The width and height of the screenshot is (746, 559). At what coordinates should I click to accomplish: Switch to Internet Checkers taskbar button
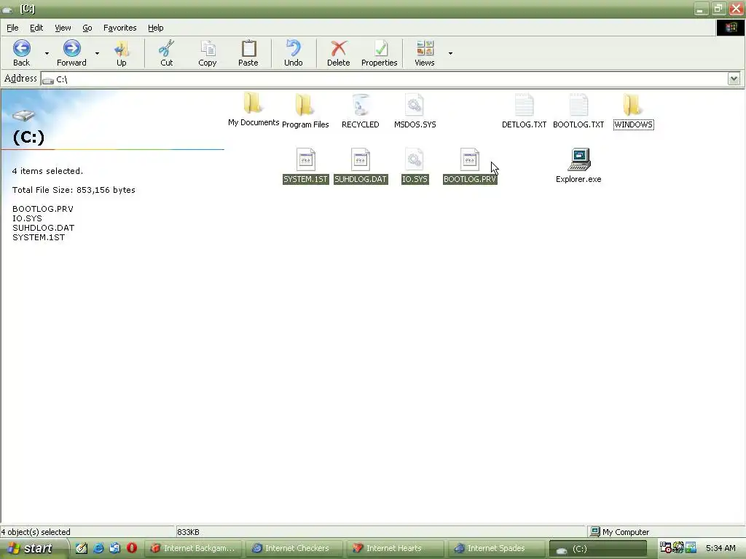[x=294, y=548]
